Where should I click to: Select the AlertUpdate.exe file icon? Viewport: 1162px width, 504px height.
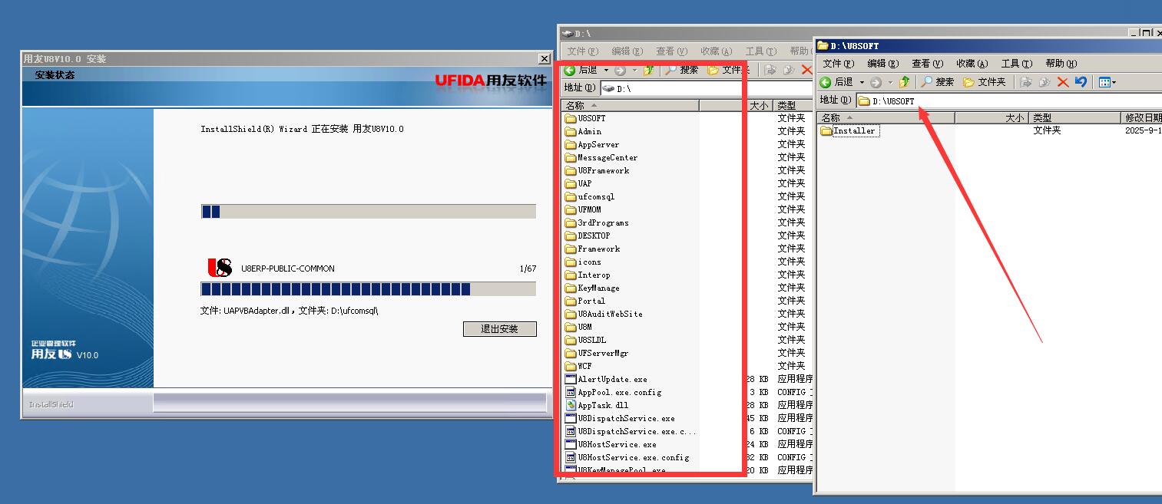click(x=571, y=379)
